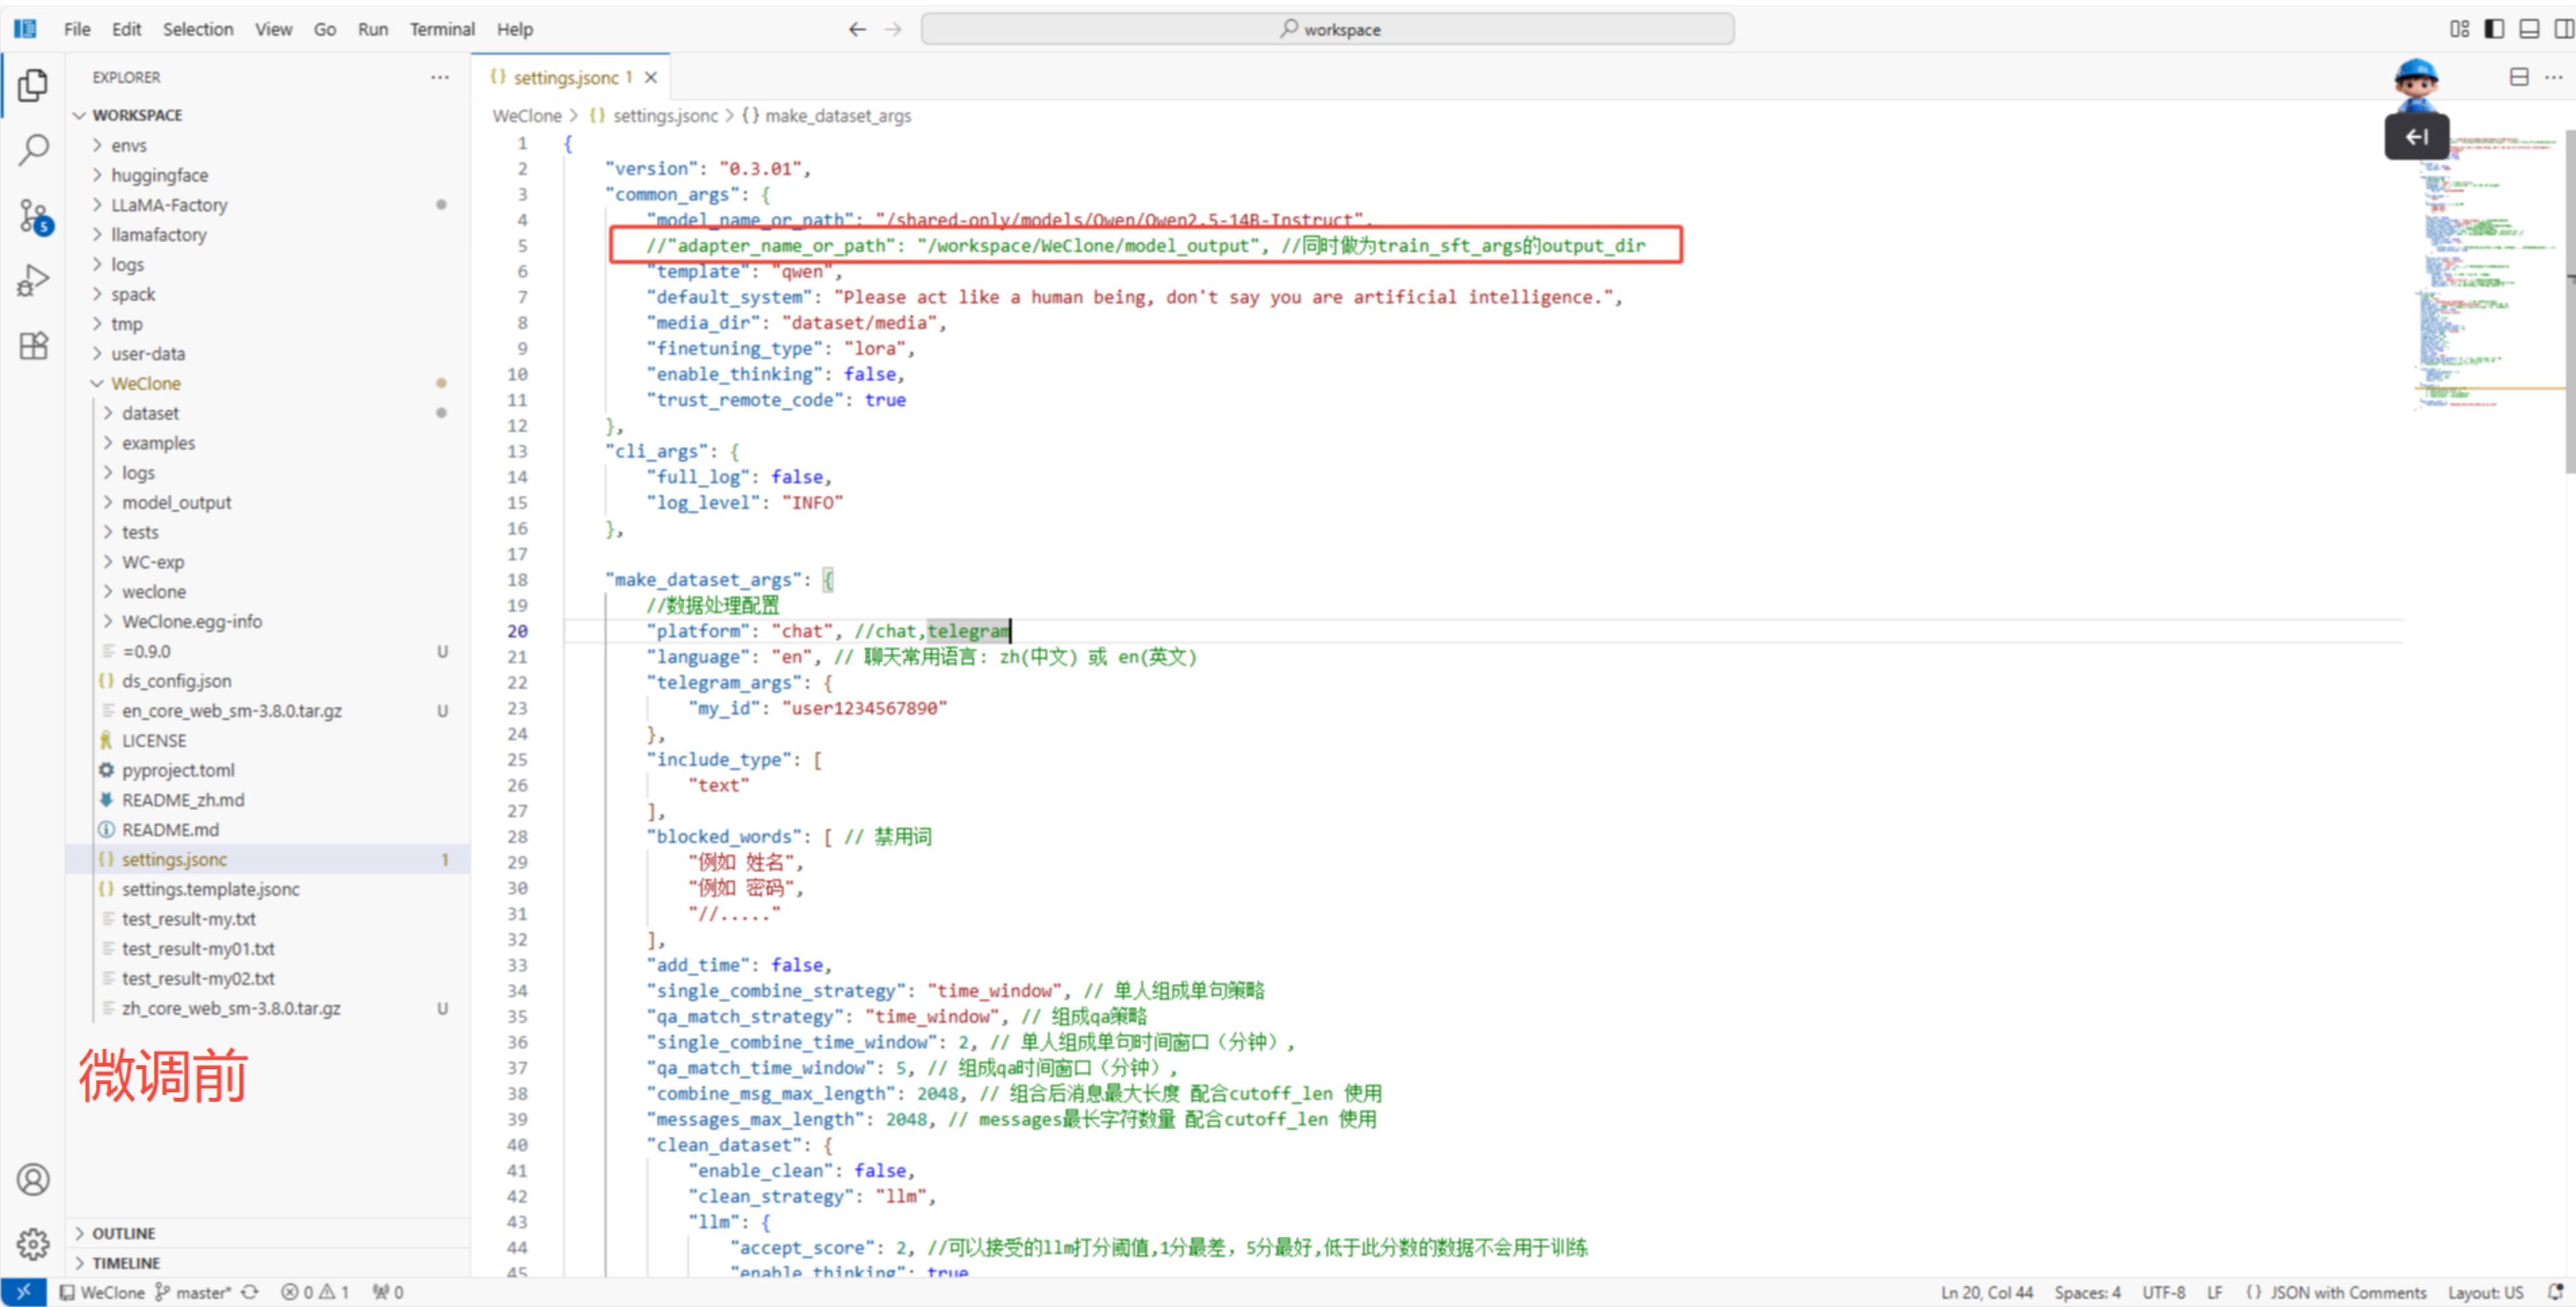The width and height of the screenshot is (2576, 1307).
Task: Toggle the primary side bar layout
Action: click(2494, 29)
